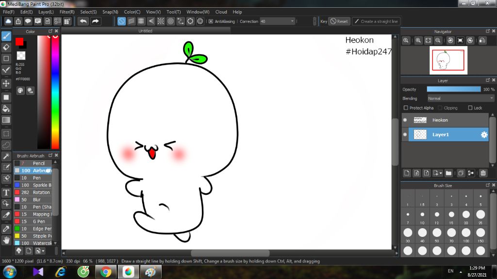Select the Hand tool
497x279 pixels.
tap(6, 240)
